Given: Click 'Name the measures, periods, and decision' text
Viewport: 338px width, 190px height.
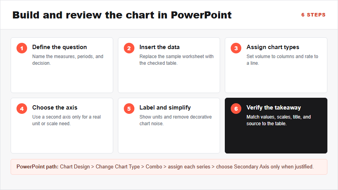Looking at the screenshot, I should pyautogui.click(x=68, y=60).
